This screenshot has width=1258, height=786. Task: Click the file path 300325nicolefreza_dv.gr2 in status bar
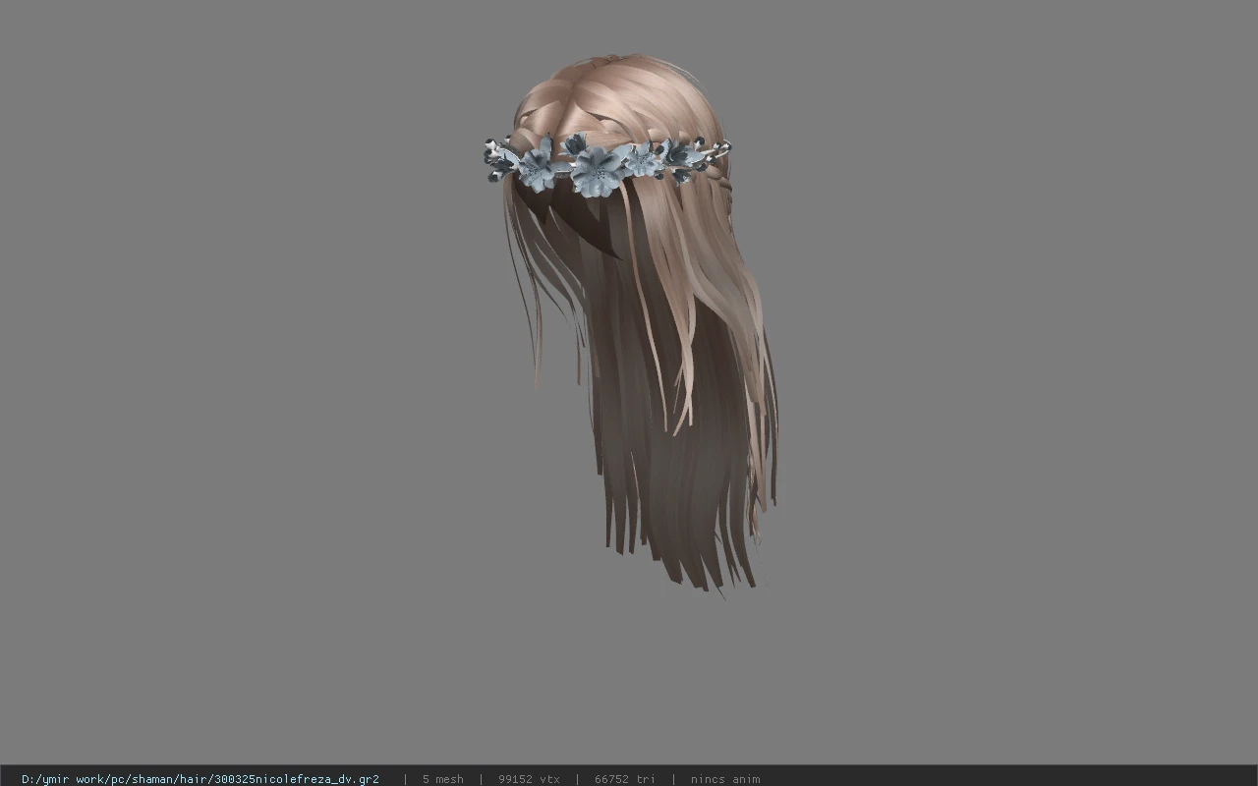coord(200,779)
